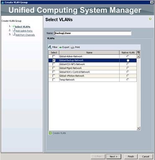Click the Name input field
The height and width of the screenshot is (160, 155).
93,33
